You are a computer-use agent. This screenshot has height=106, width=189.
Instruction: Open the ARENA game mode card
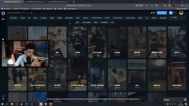pos(117,75)
